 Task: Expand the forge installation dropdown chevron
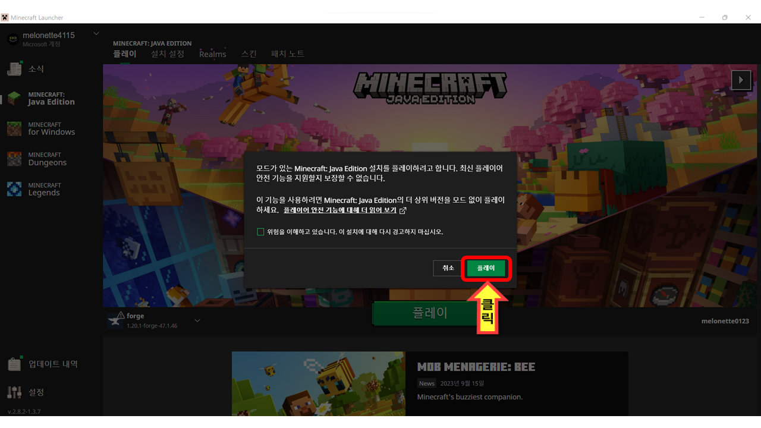point(197,321)
